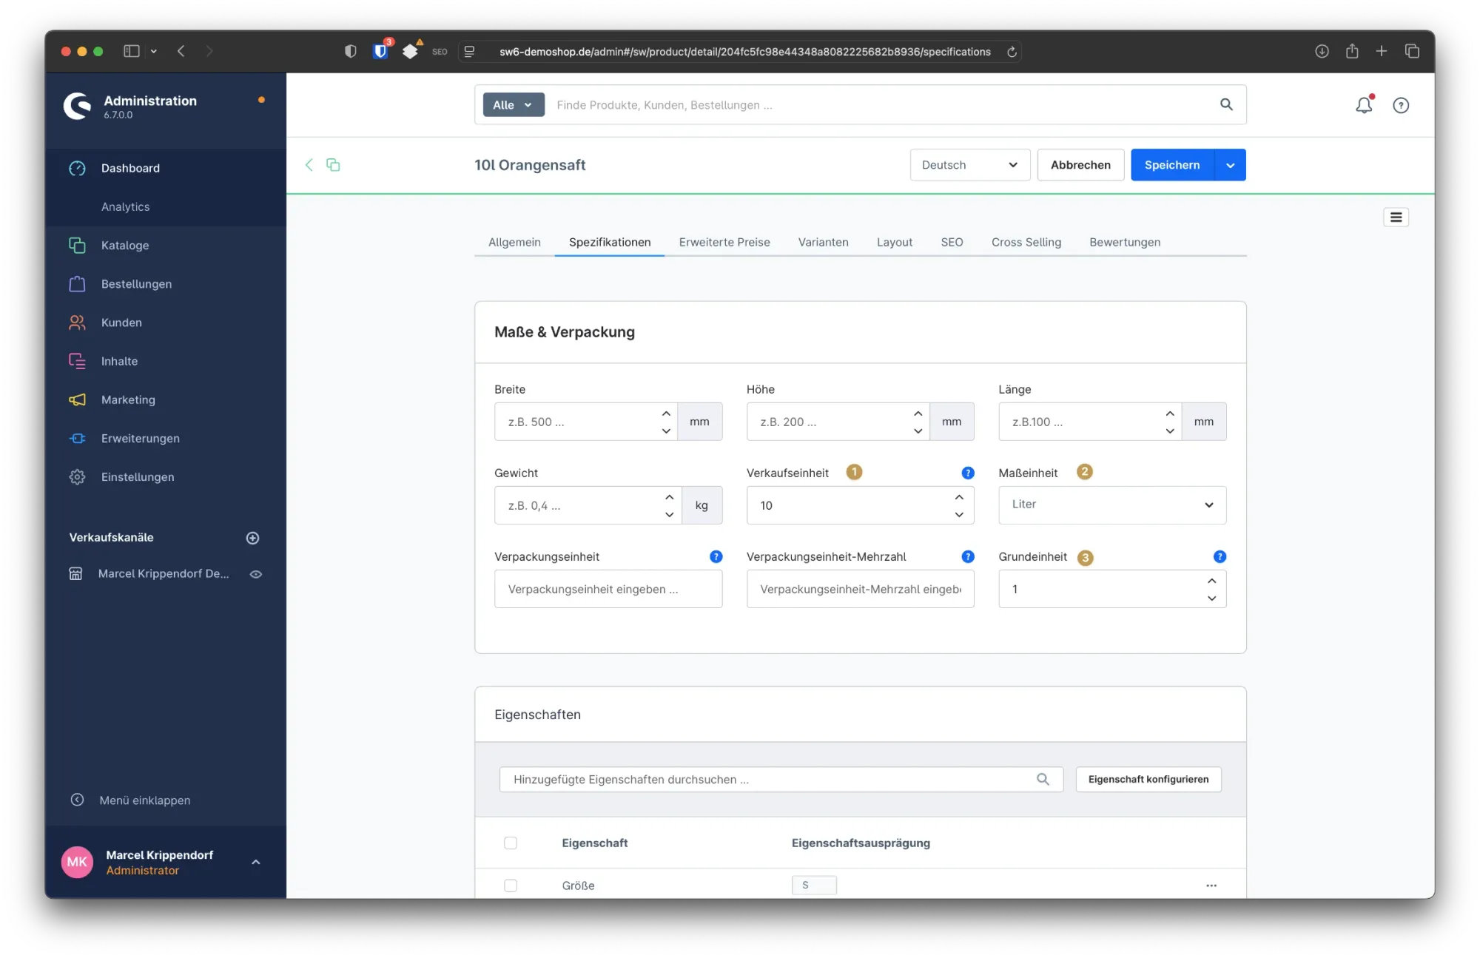Switch to the Varianten tab
The height and width of the screenshot is (958, 1480).
(x=823, y=242)
